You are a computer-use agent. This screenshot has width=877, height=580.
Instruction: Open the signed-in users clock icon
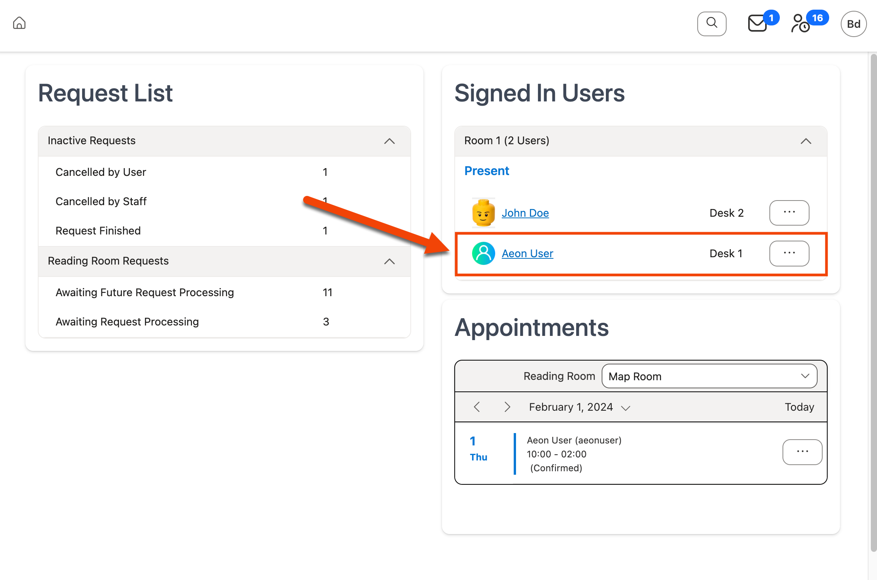[x=801, y=24]
